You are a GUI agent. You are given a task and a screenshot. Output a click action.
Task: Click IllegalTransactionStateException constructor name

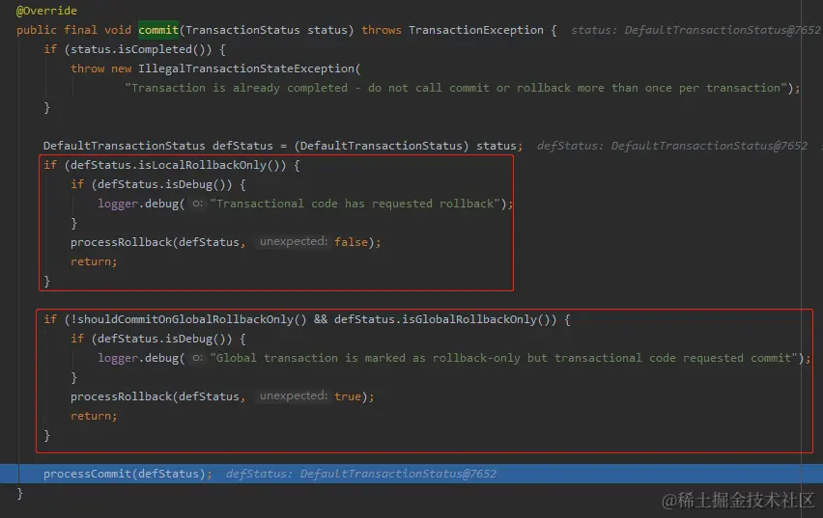point(246,68)
